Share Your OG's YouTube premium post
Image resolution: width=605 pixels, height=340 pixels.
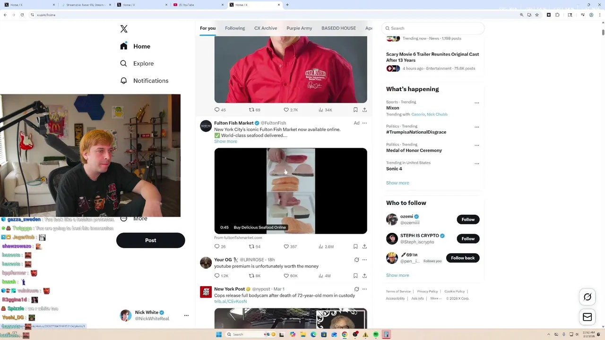click(x=364, y=276)
